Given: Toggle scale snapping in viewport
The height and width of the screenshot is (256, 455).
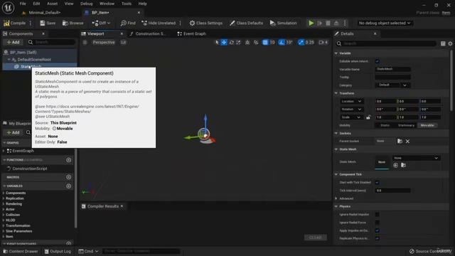Looking at the screenshot, I should (x=301, y=43).
